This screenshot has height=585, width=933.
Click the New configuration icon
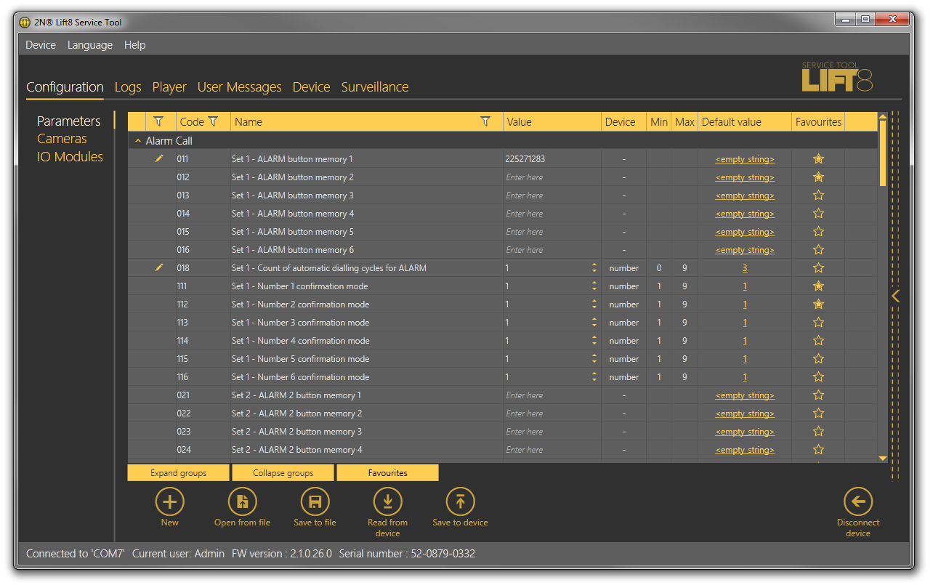[x=169, y=501]
